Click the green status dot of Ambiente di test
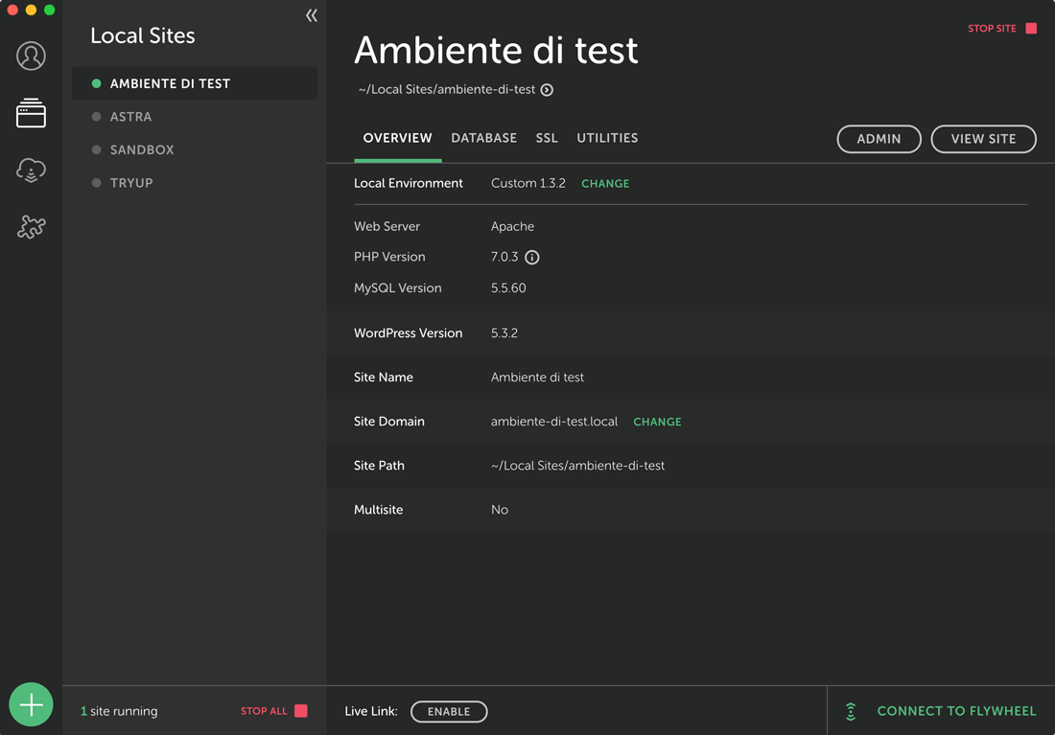The image size is (1055, 735). pyautogui.click(x=96, y=83)
